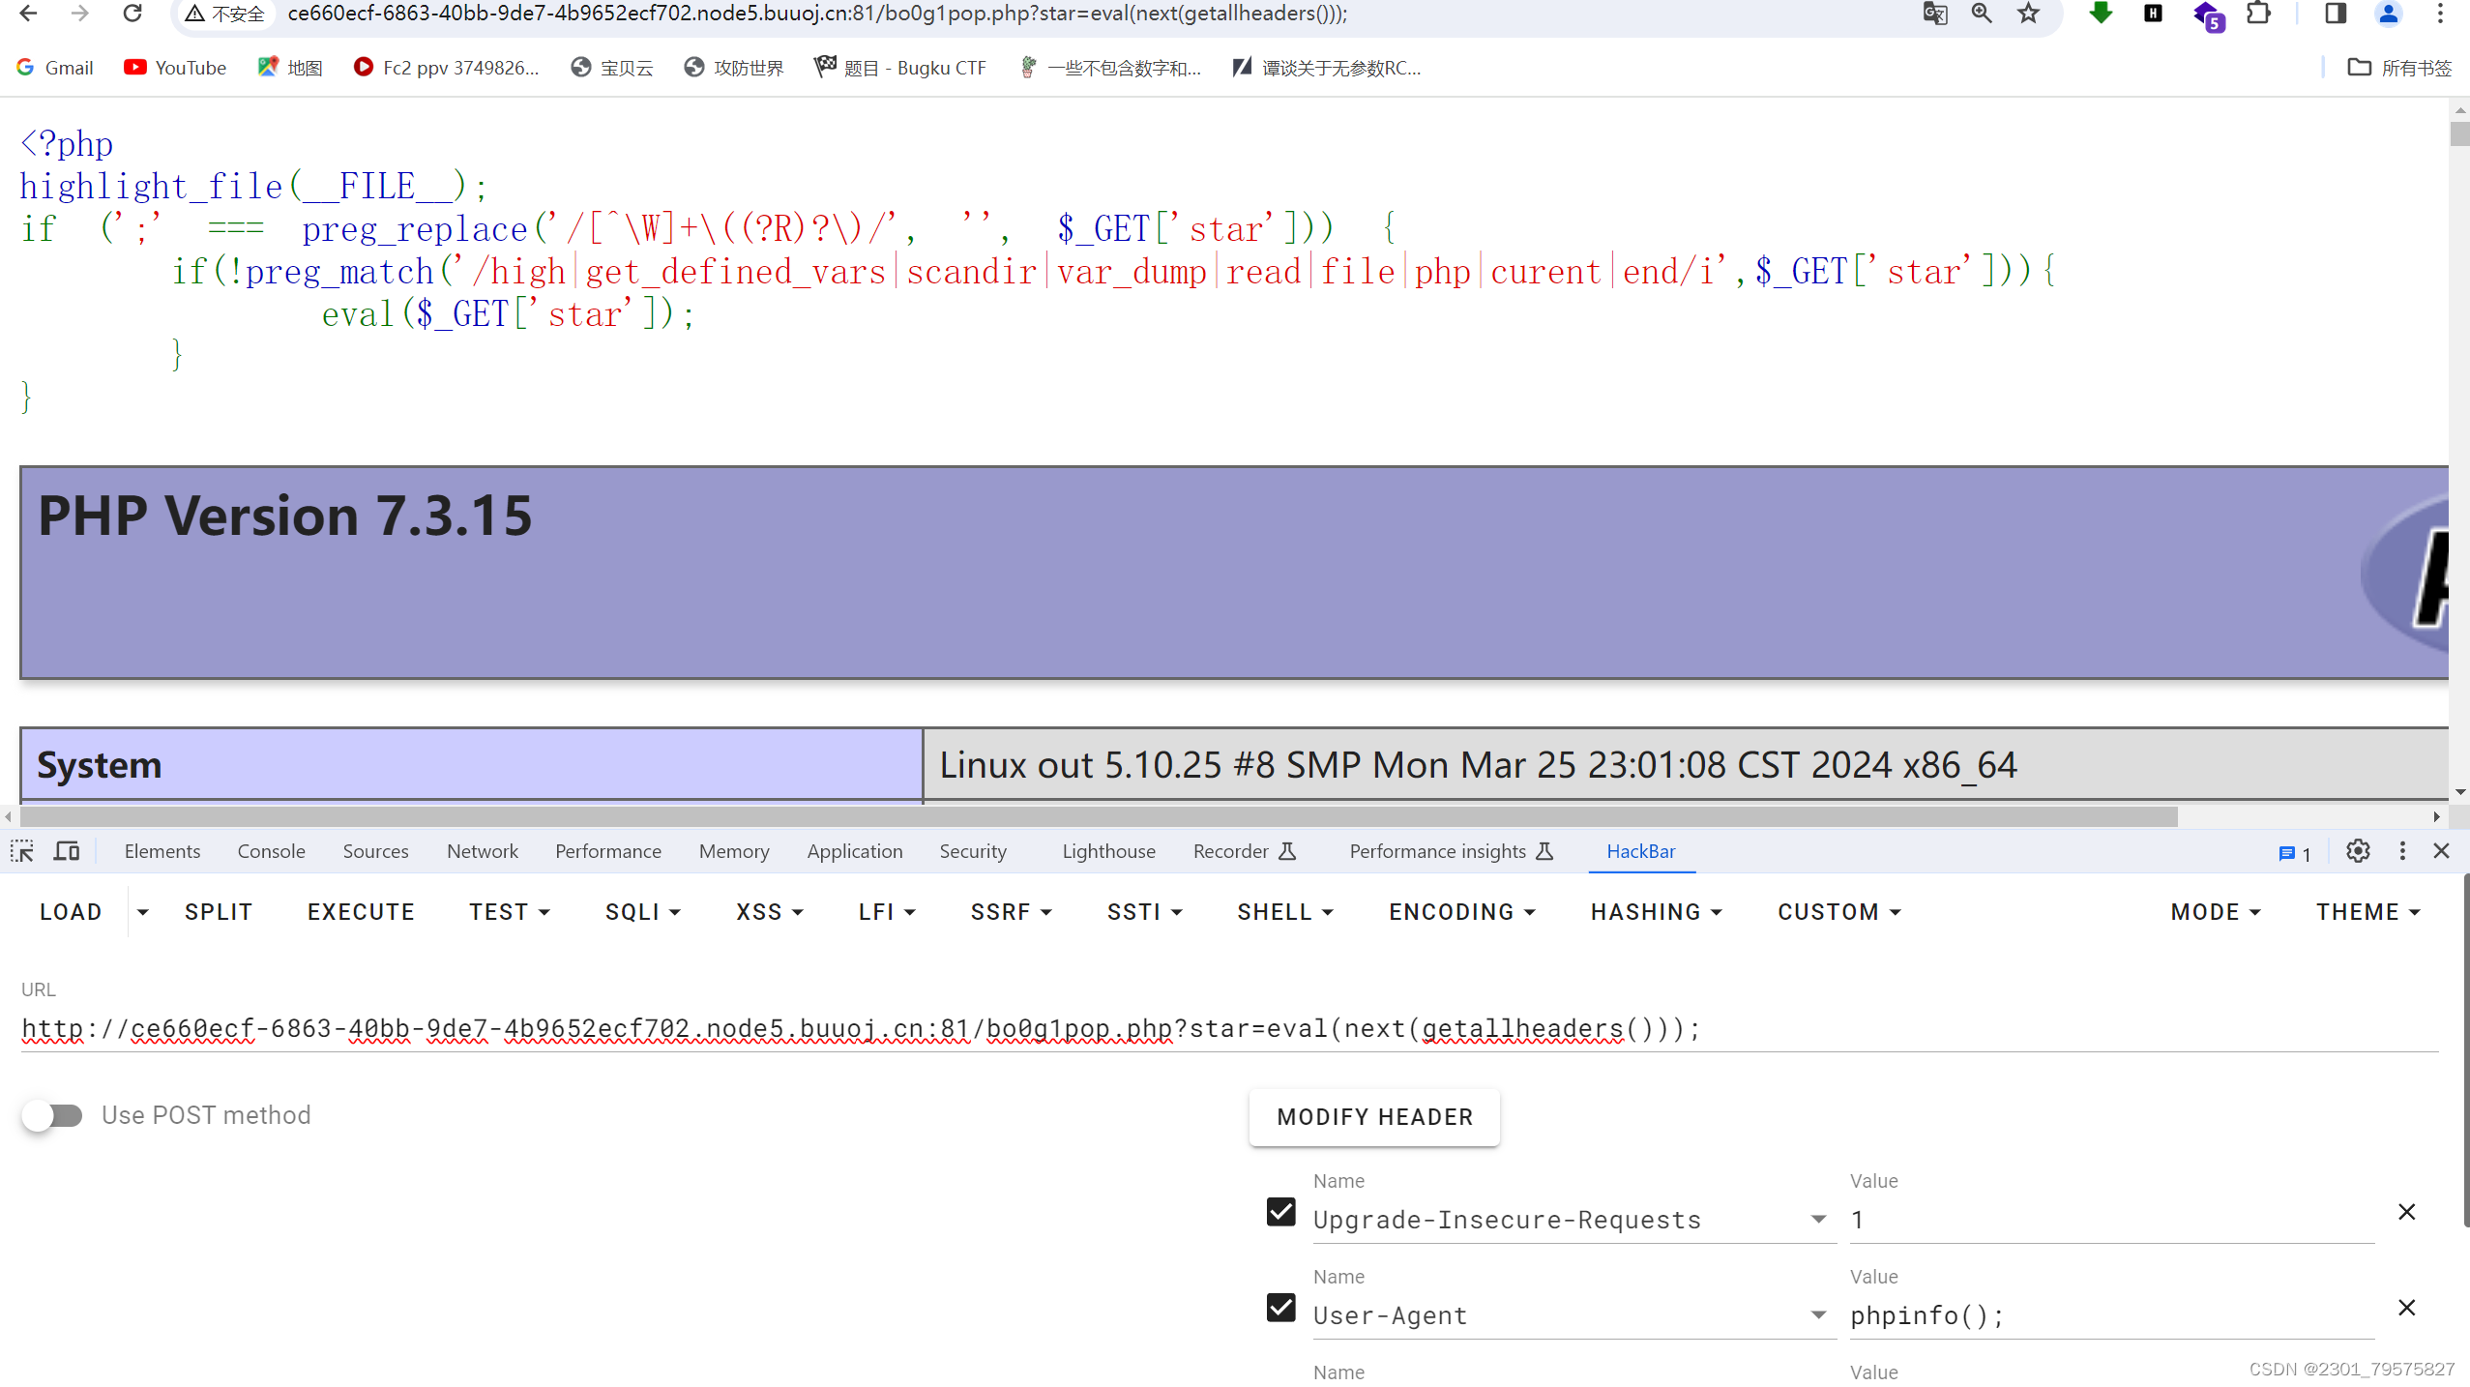Open DevTools settings
This screenshot has width=2470, height=1387.
2358,851
